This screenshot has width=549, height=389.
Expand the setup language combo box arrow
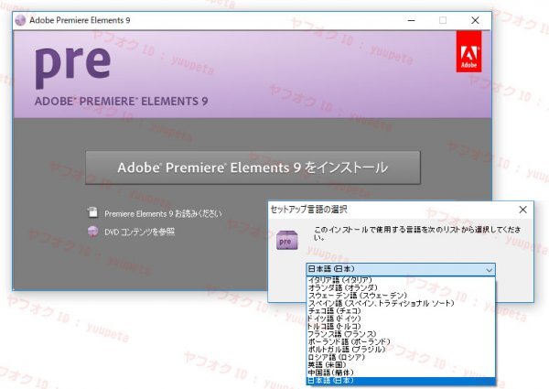490,270
